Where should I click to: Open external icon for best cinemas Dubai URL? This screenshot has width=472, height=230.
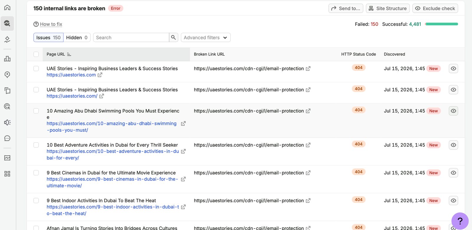[183, 179]
